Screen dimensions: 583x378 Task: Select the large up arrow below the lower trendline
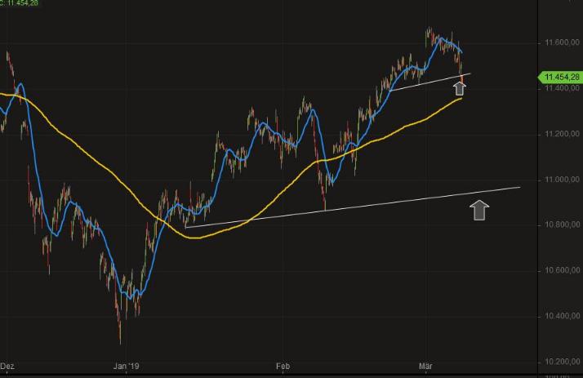[479, 211]
